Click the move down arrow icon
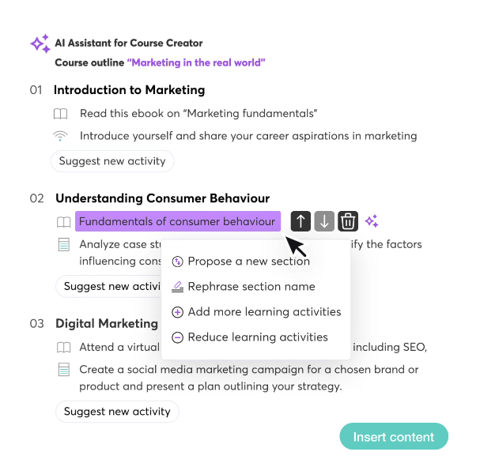Screen dimensions: 480x463 [324, 221]
